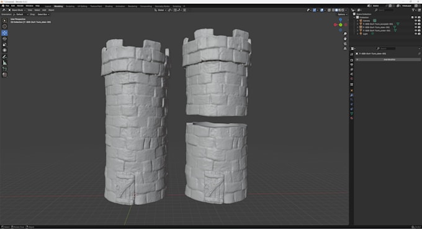Switch perspective/orthographic grid icon in viewport
Viewport: 422px width, 229px height.
pyautogui.click(x=345, y=48)
